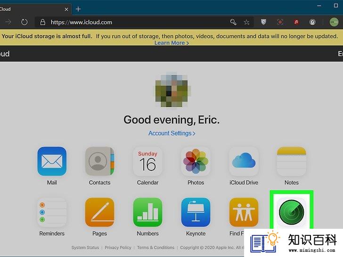Open the Calendar app
343x257 pixels.
(147, 161)
